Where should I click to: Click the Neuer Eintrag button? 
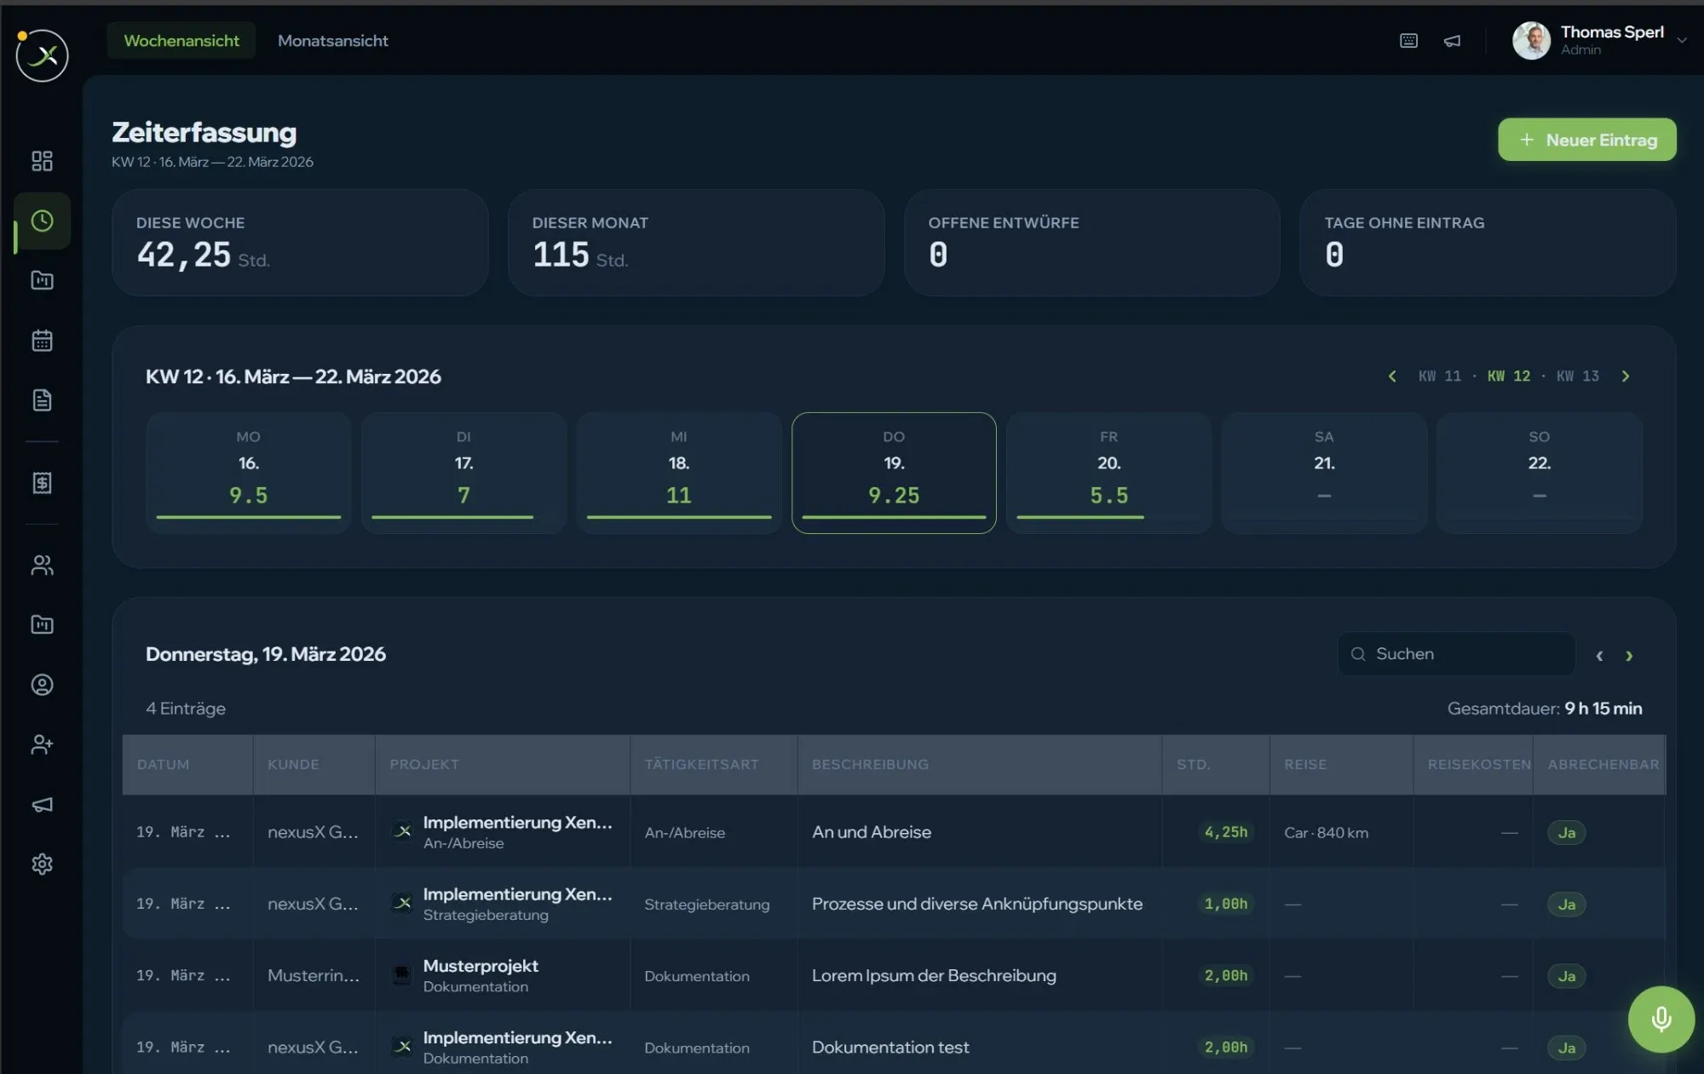pos(1586,140)
